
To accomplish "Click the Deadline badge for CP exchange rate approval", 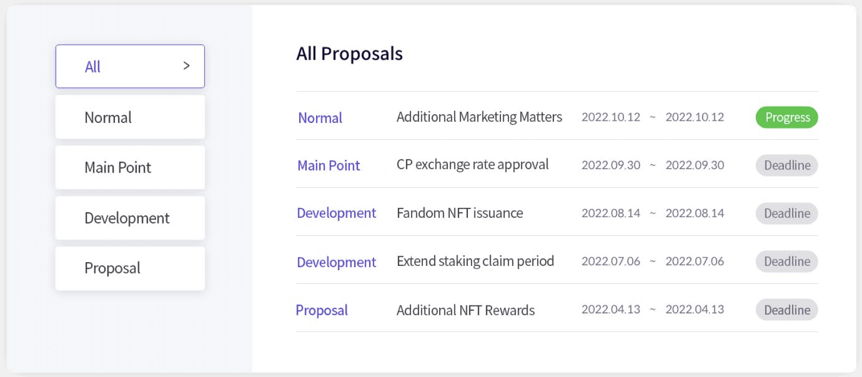I will click(787, 165).
